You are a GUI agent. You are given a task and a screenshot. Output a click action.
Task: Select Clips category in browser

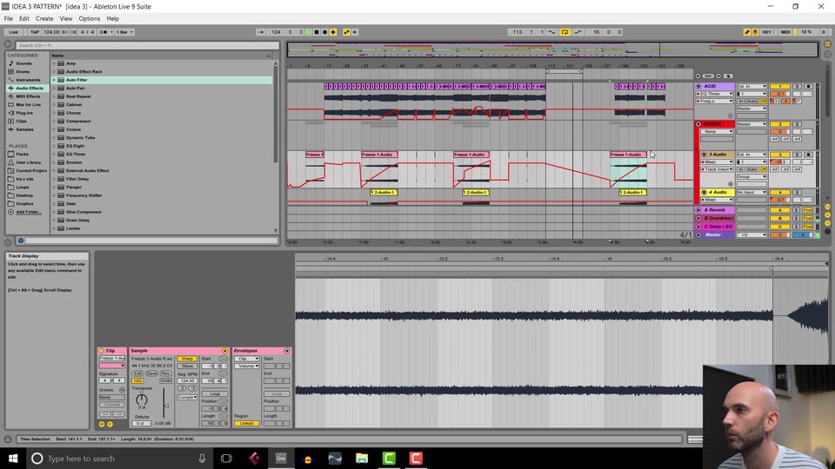21,122
